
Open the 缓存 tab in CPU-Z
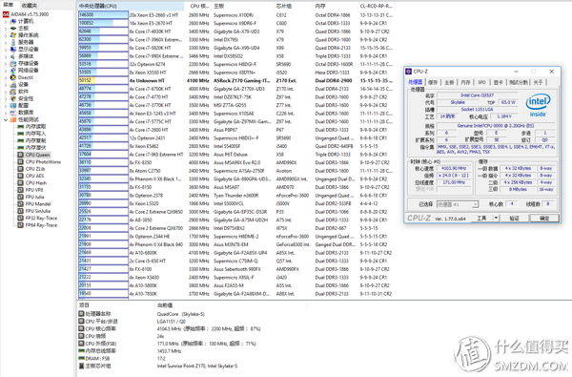pos(433,82)
